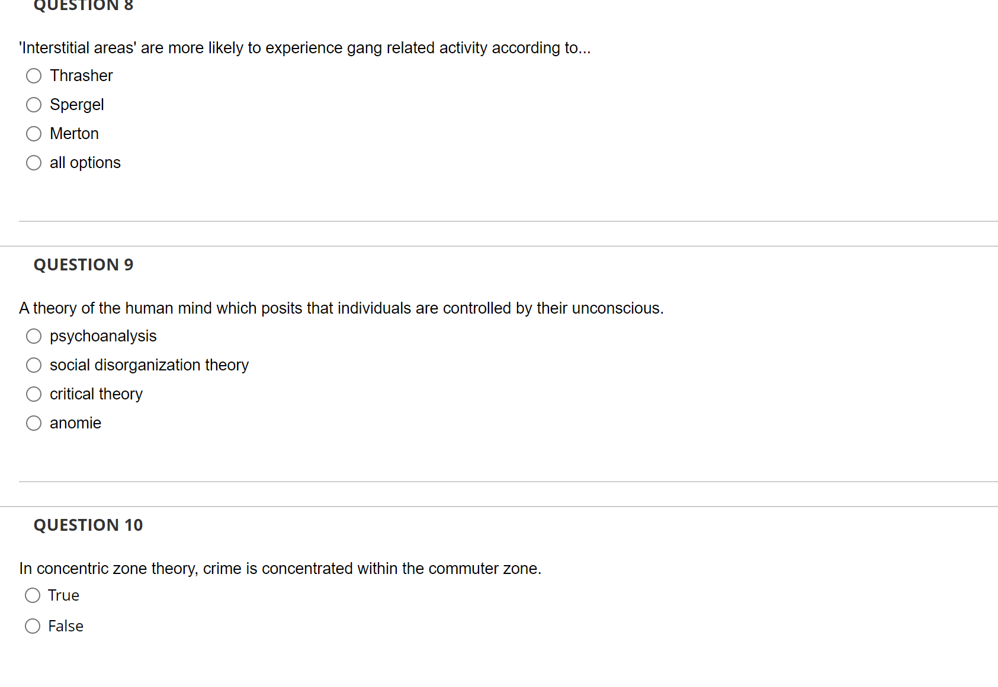Click the QUESTION 9 heading
Viewport: 998px width, 687px height.
point(84,265)
